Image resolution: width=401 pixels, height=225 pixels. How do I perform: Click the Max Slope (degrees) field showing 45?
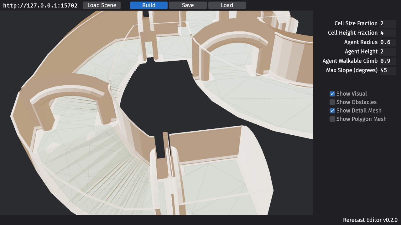coord(388,70)
